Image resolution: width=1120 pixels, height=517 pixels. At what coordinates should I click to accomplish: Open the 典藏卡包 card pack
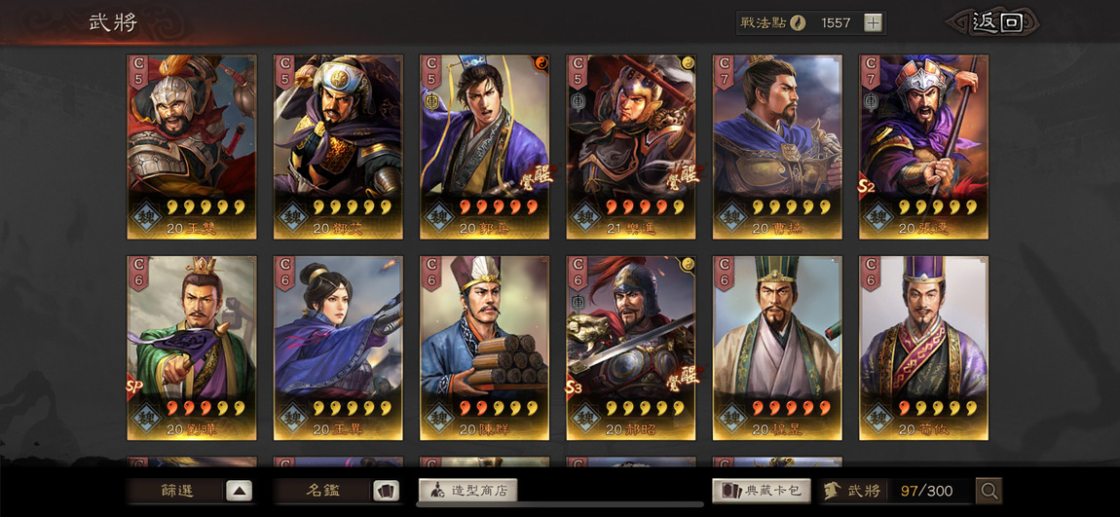click(762, 491)
